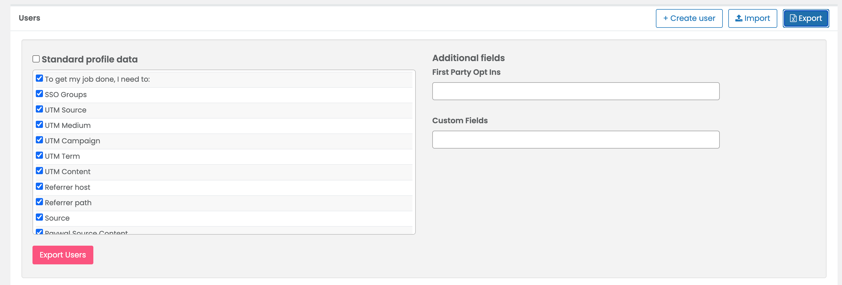Viewport: 842px width, 285px height.
Task: Uncheck the UTM Medium option
Action: [x=40, y=124]
